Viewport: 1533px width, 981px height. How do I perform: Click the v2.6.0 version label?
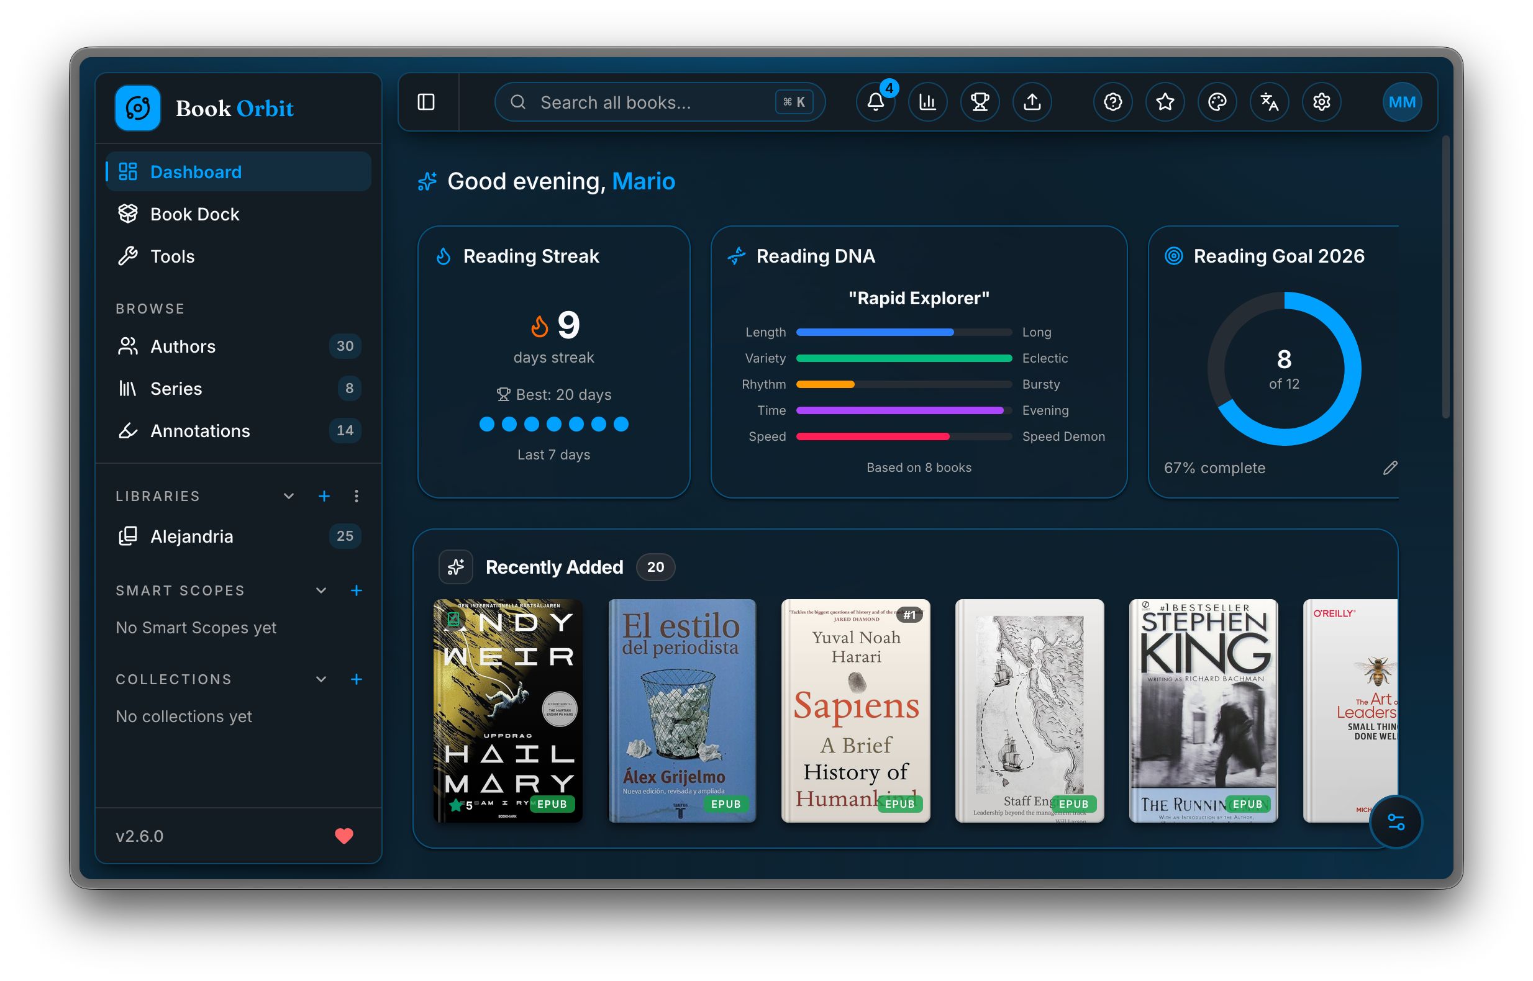[140, 836]
